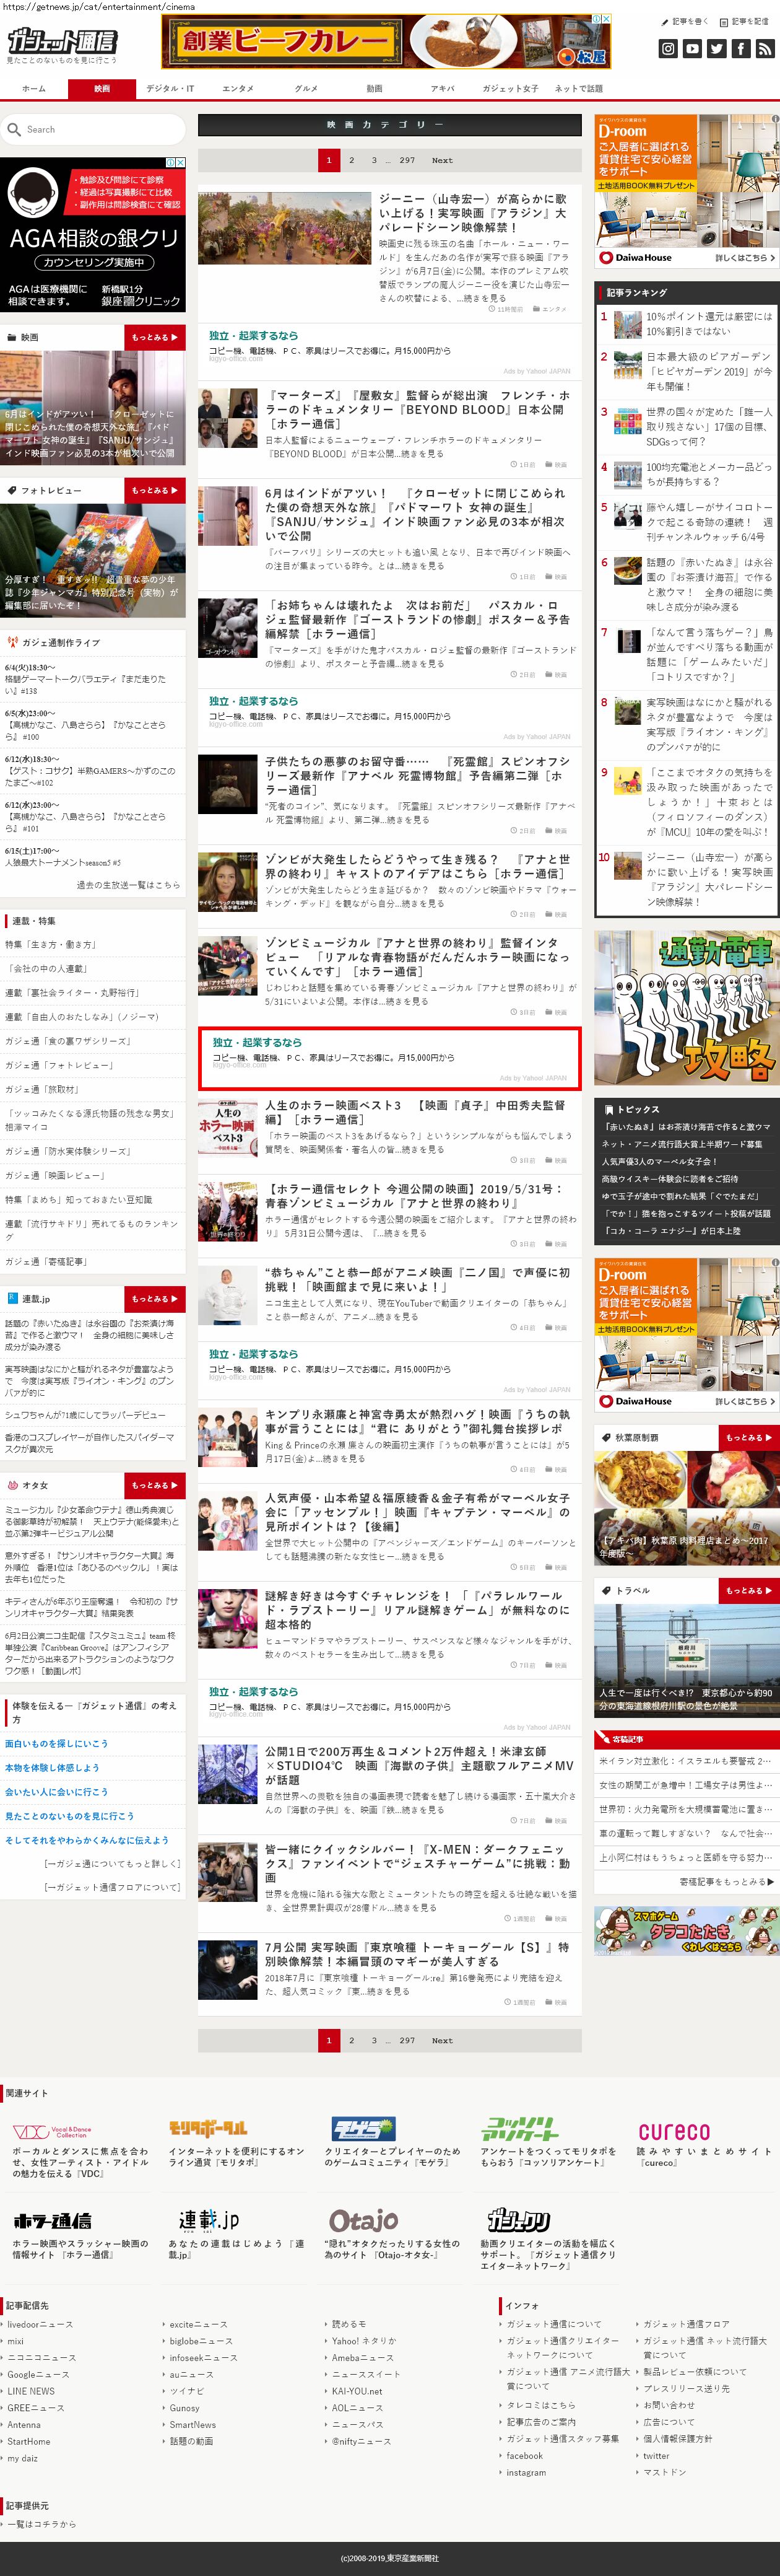The height and width of the screenshot is (2576, 780).
Task: Open the 米津玄師 海獣の子供 MV article thumbnail
Action: [x=228, y=1773]
